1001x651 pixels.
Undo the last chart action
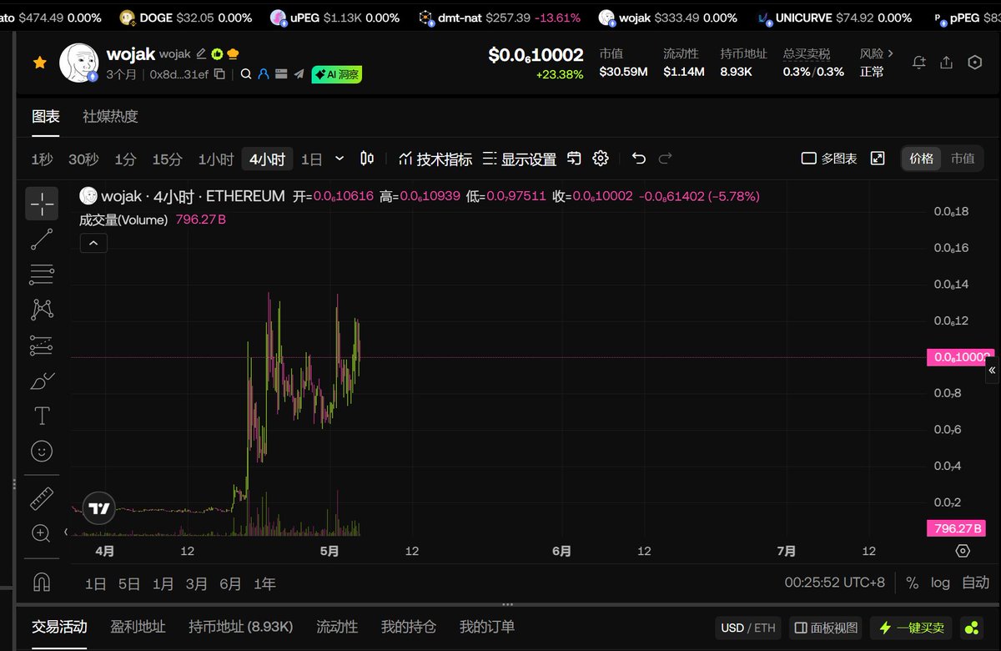pos(639,159)
